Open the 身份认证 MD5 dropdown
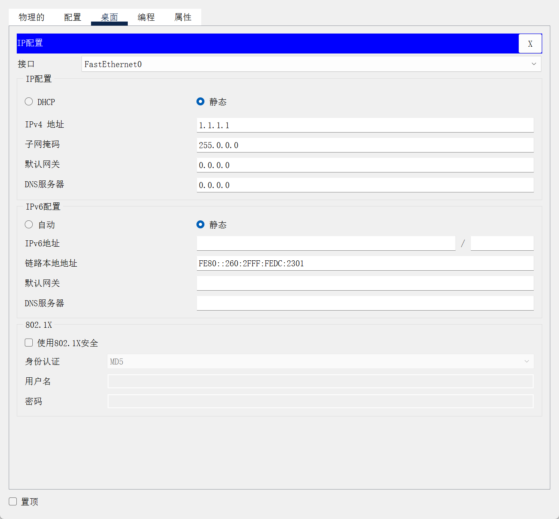The height and width of the screenshot is (519, 559). (x=321, y=361)
